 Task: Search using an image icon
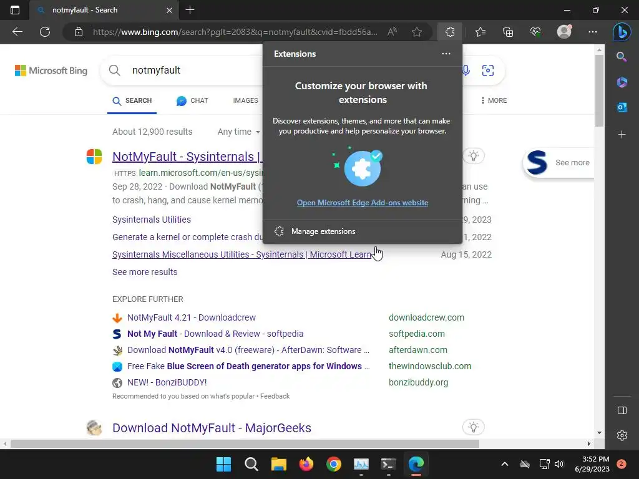click(488, 70)
